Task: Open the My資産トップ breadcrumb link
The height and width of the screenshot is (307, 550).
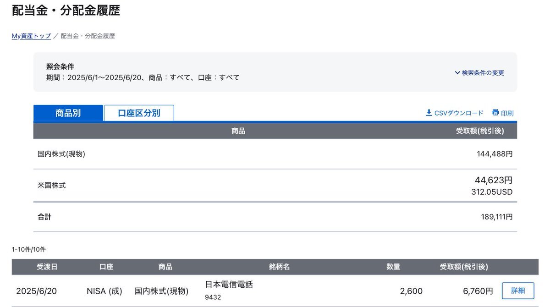Action: [31, 36]
